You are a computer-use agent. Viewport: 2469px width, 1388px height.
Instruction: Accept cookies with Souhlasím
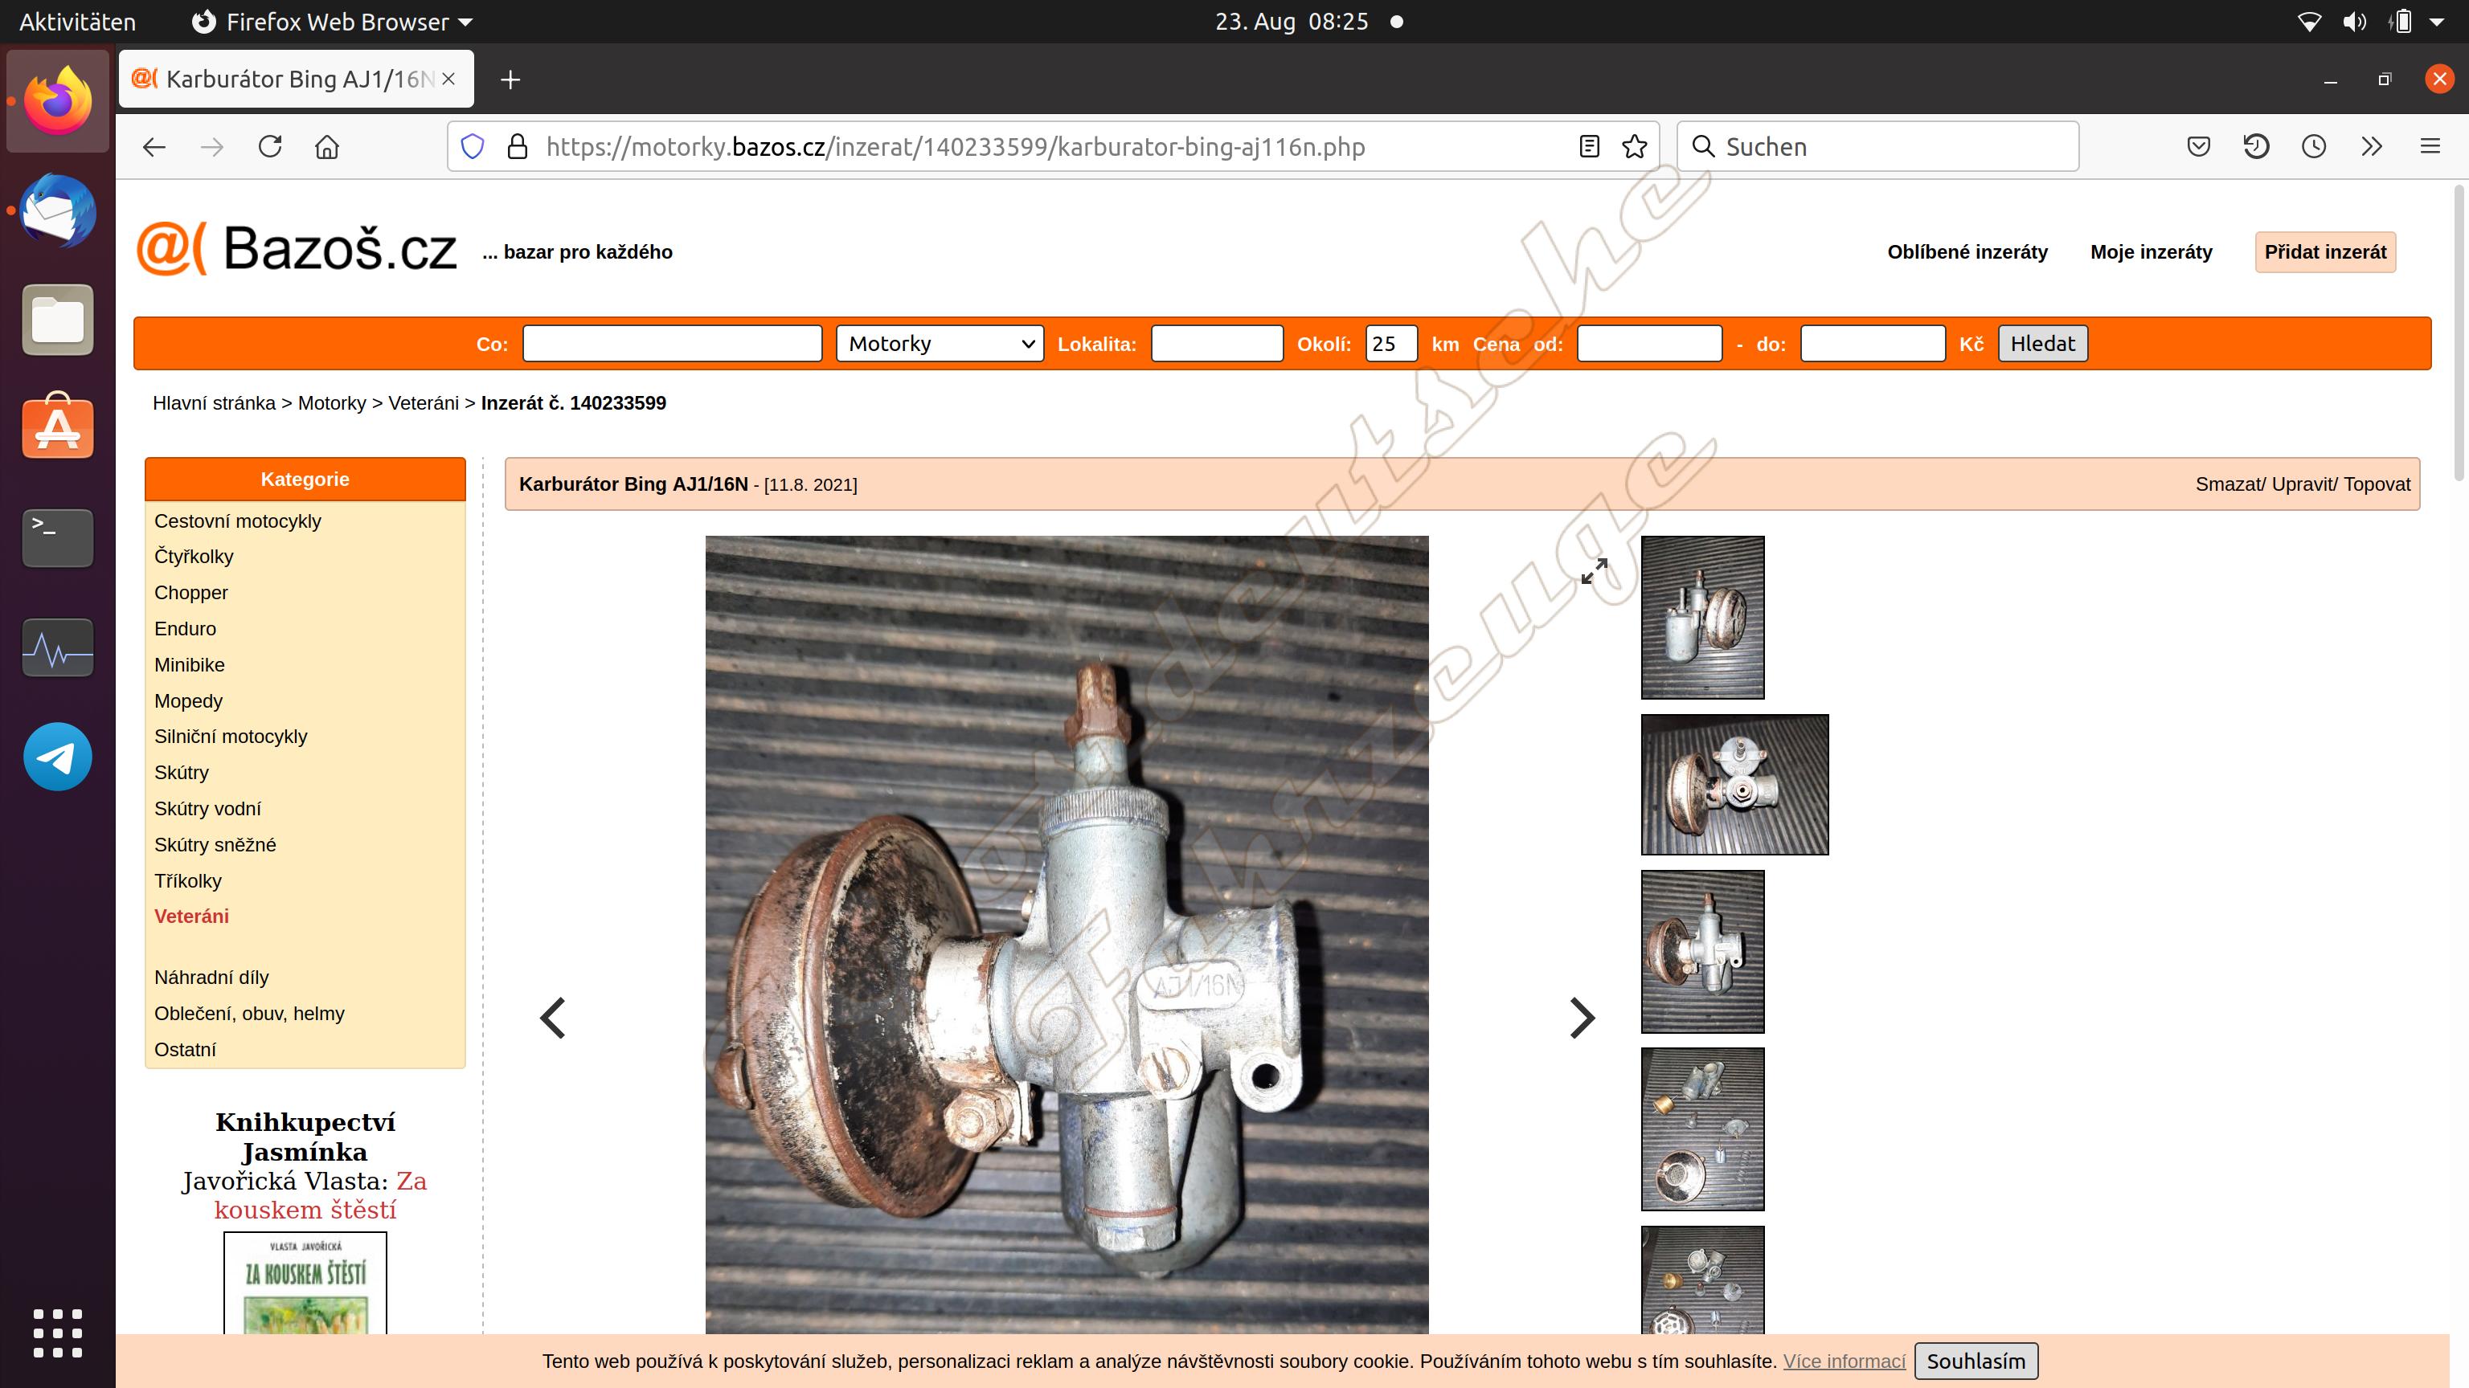click(x=1976, y=1361)
